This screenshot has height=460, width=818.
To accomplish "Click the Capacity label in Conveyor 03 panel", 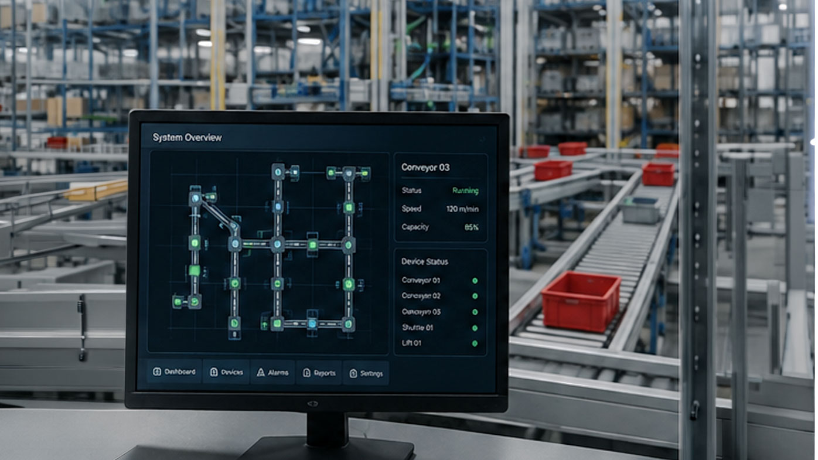I will (x=415, y=227).
